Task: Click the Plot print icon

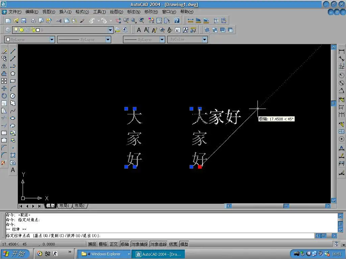Action: point(33,21)
